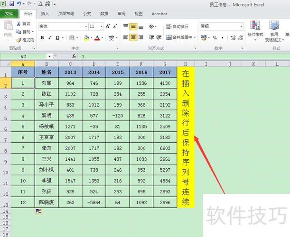Click the fill color bucket icon
This screenshot has height=237, width=290.
[x=86, y=38]
